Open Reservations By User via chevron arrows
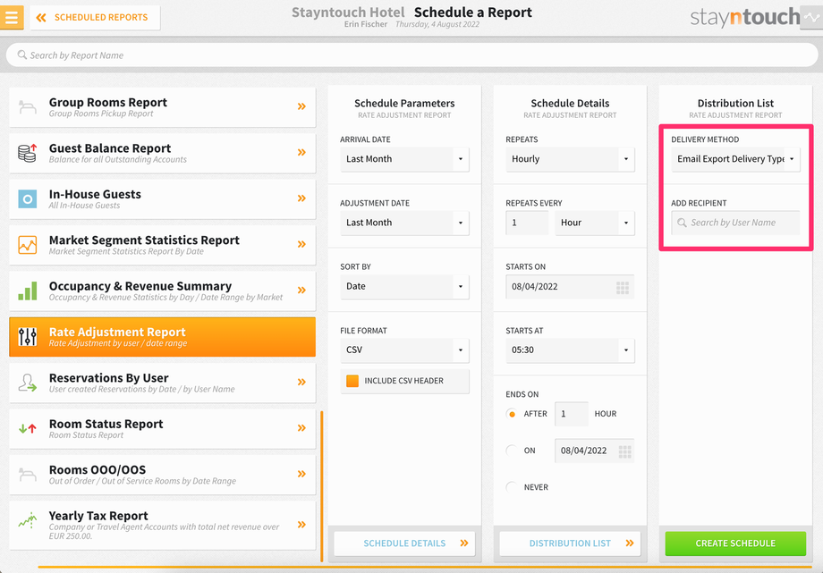 coord(301,382)
